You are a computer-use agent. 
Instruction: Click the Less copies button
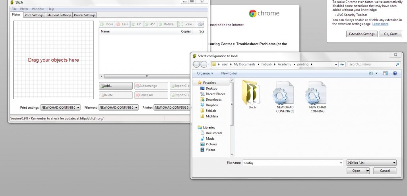(x=122, y=24)
